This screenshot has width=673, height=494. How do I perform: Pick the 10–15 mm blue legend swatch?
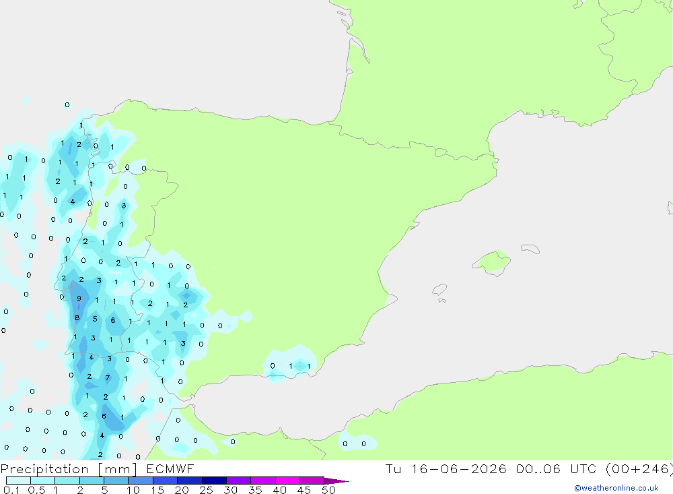141,481
